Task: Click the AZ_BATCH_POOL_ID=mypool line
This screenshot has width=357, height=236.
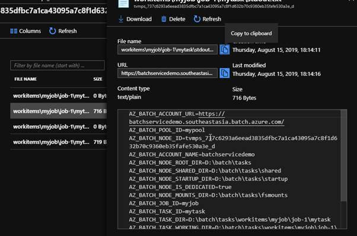Action: coord(167,130)
